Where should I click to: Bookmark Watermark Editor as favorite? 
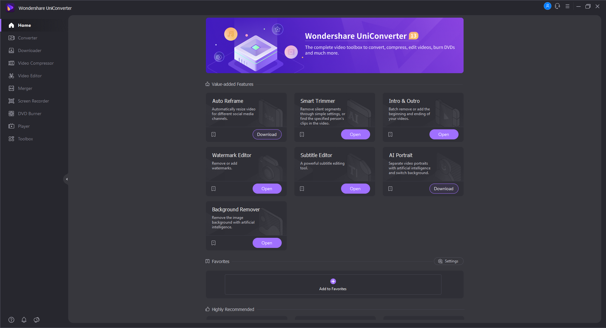coord(213,189)
